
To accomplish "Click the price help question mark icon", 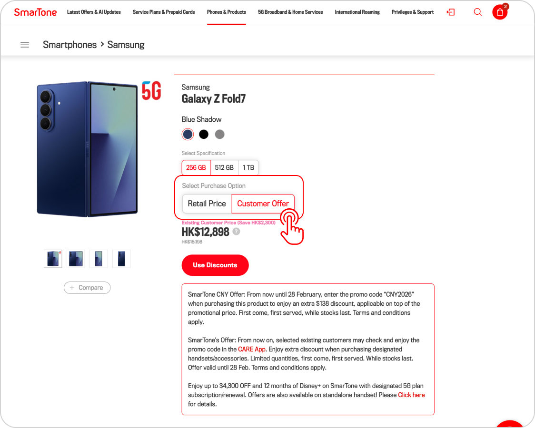I will pos(236,232).
